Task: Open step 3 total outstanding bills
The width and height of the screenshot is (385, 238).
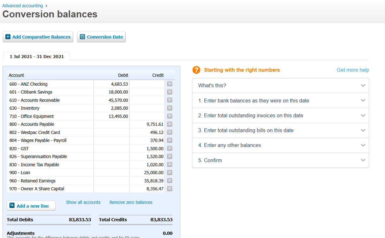Action: pos(363,131)
